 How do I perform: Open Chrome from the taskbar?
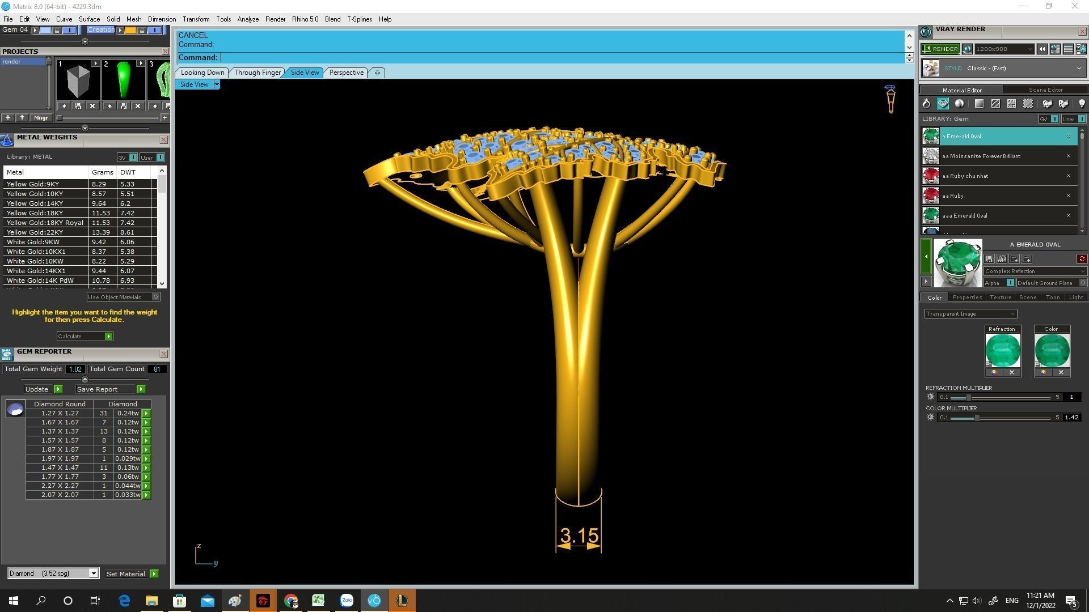(291, 601)
